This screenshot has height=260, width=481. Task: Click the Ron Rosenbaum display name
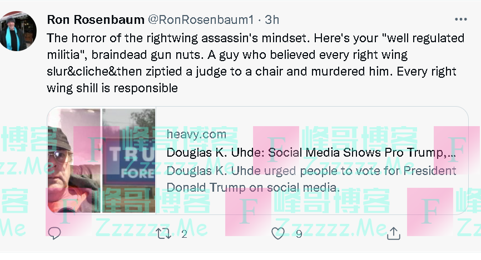click(x=96, y=19)
